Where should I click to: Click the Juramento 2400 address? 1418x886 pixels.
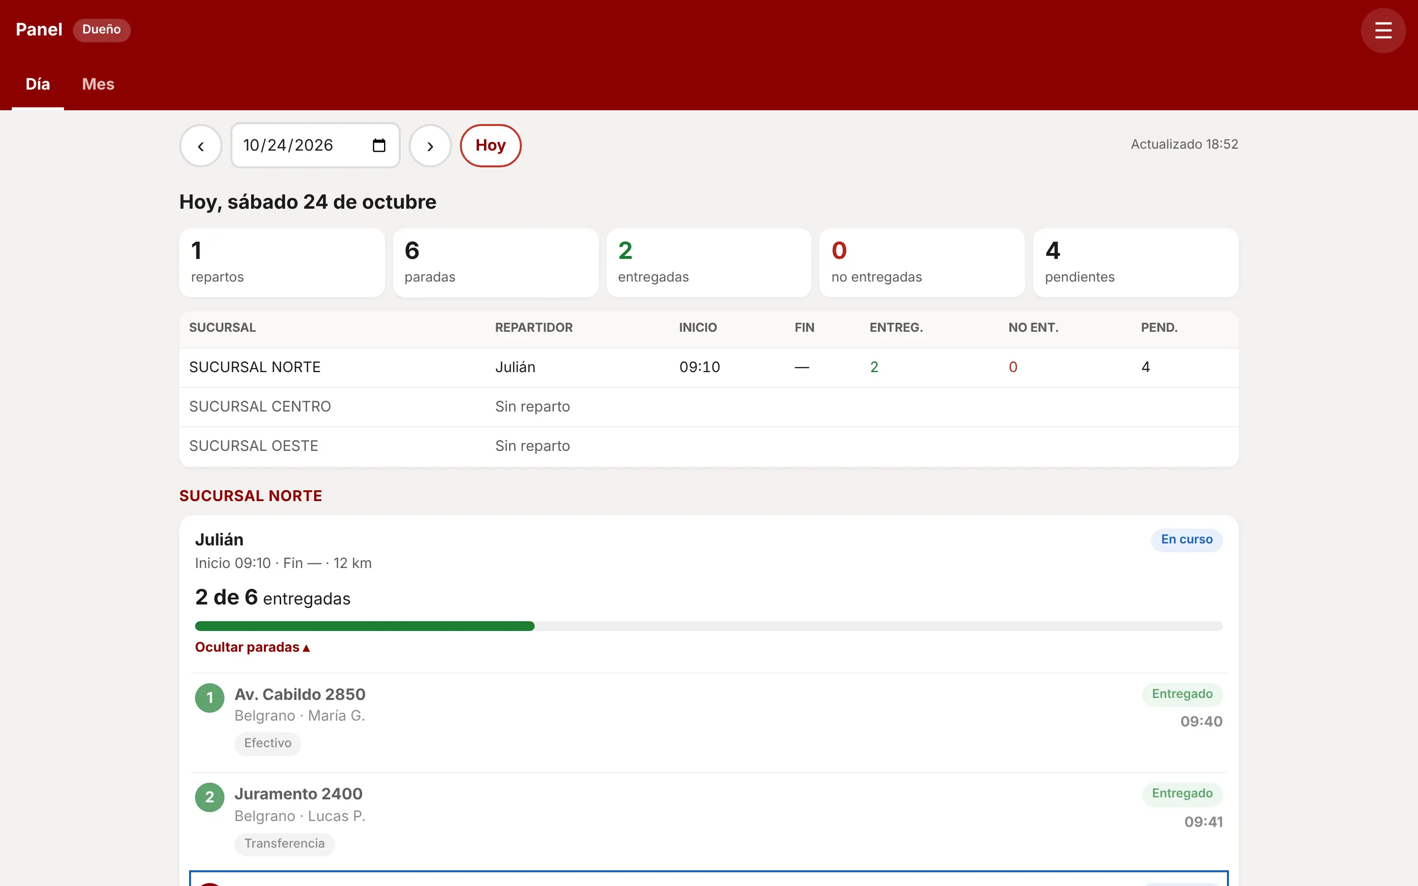click(299, 794)
